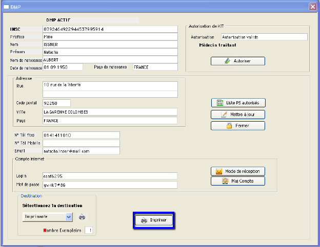Click the envelope icon on Mode de réception
Screen dimensions: 320x247
point(219,171)
